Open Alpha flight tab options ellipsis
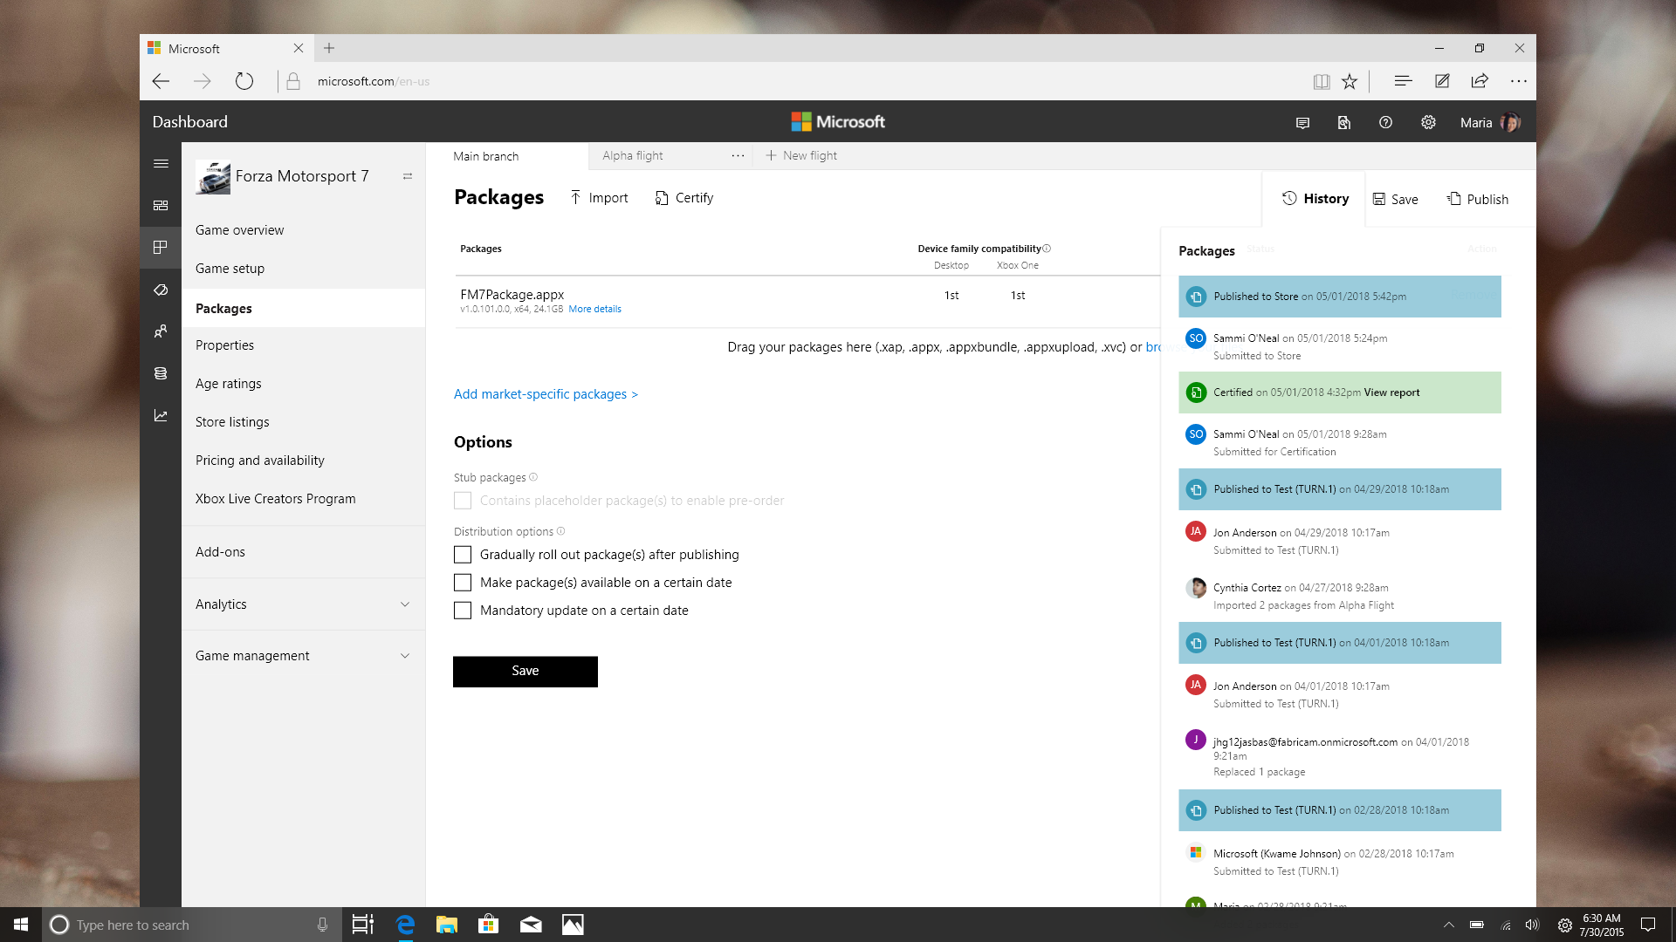Image resolution: width=1676 pixels, height=942 pixels. tap(738, 156)
